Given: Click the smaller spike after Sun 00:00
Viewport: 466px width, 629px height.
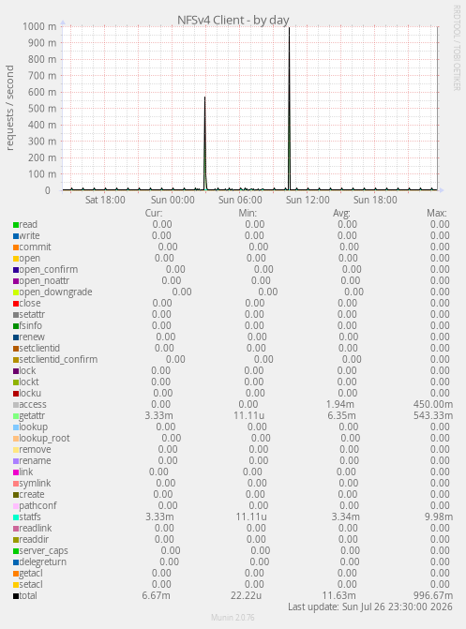Looking at the screenshot, I should [204, 143].
